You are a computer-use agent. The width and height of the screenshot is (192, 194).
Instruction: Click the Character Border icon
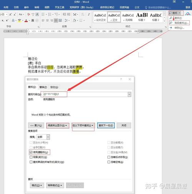coord(37,14)
